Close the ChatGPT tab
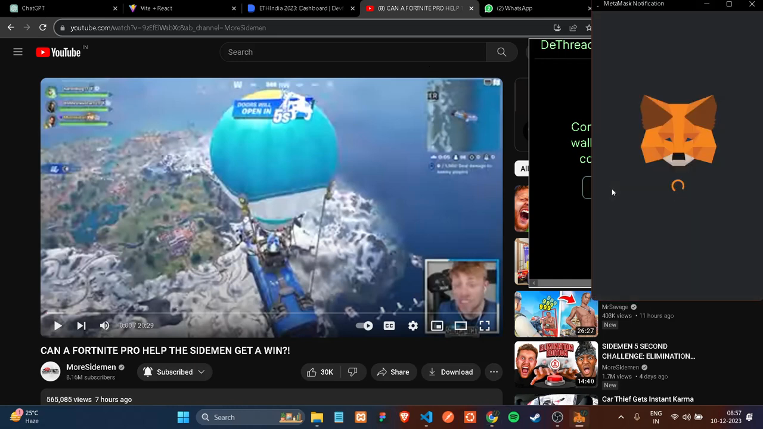This screenshot has width=763, height=429. pos(115,8)
